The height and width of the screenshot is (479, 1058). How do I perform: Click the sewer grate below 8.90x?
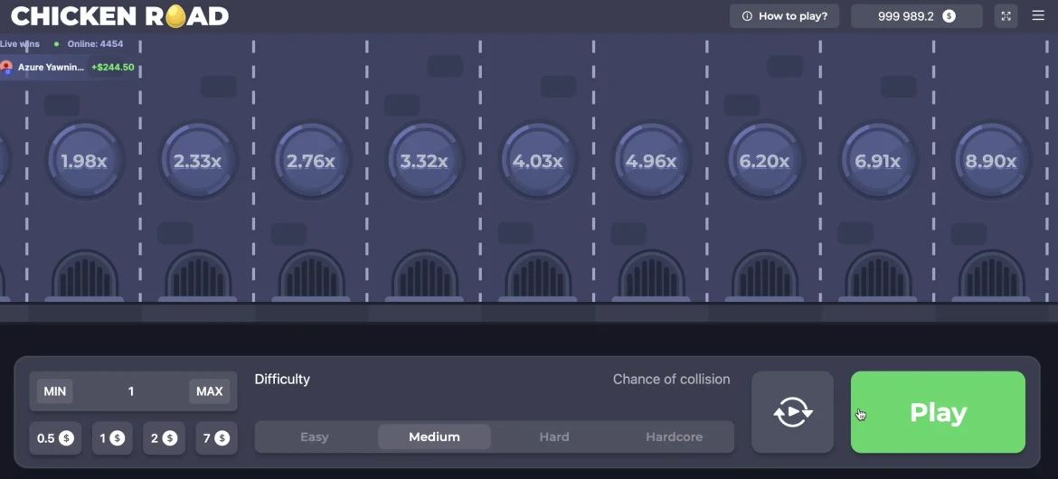pyautogui.click(x=992, y=275)
